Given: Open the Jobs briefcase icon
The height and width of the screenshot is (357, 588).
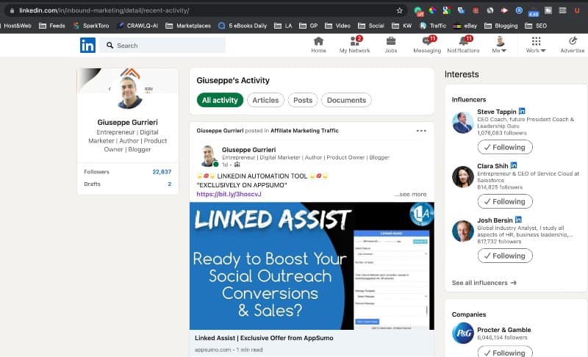Looking at the screenshot, I should [x=391, y=45].
